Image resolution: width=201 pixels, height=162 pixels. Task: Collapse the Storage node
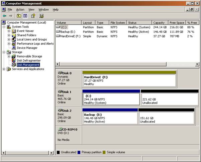click(x=4, y=52)
